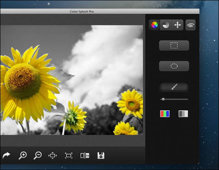Open the FX compare view icon
The height and width of the screenshot is (170, 219).
pyautogui.click(x=85, y=156)
